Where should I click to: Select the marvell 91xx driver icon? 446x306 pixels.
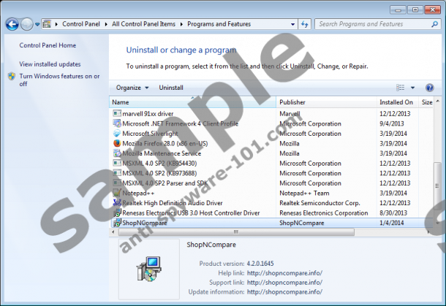(117, 113)
